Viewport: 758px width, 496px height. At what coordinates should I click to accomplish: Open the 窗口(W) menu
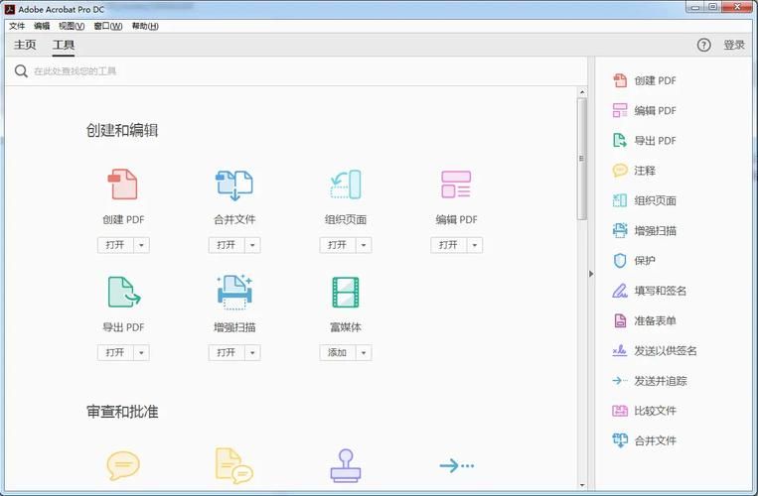(x=108, y=26)
